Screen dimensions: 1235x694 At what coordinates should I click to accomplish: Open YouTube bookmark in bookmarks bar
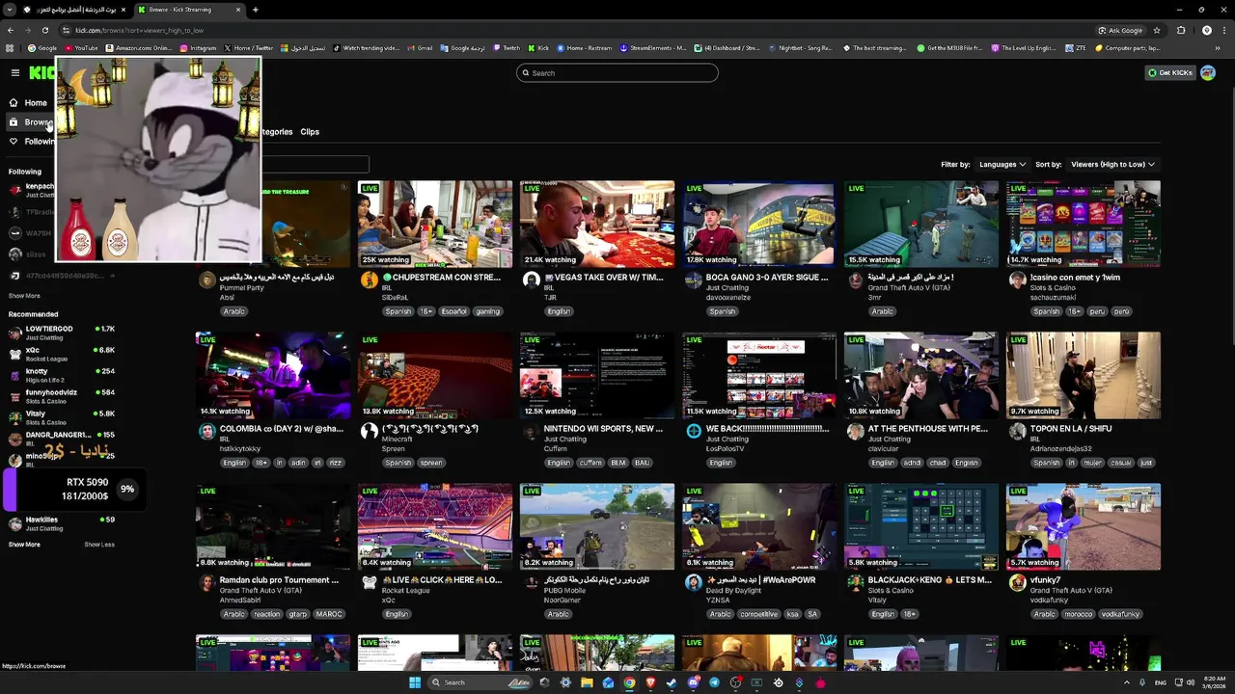[80, 47]
